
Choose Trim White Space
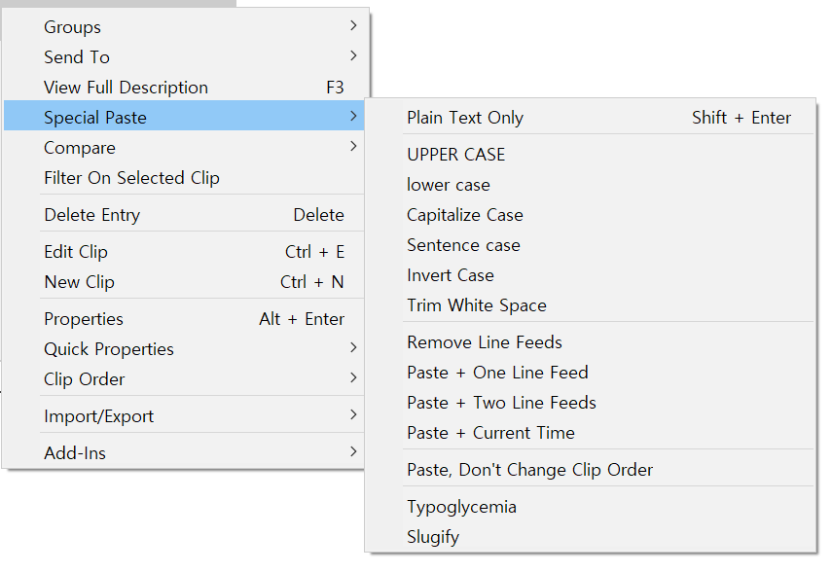point(477,305)
